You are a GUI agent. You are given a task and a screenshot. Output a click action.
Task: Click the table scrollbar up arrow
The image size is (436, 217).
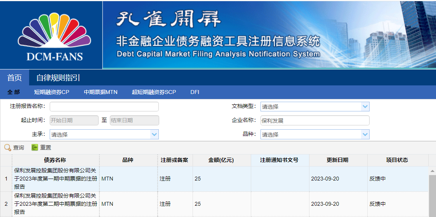[433, 170]
